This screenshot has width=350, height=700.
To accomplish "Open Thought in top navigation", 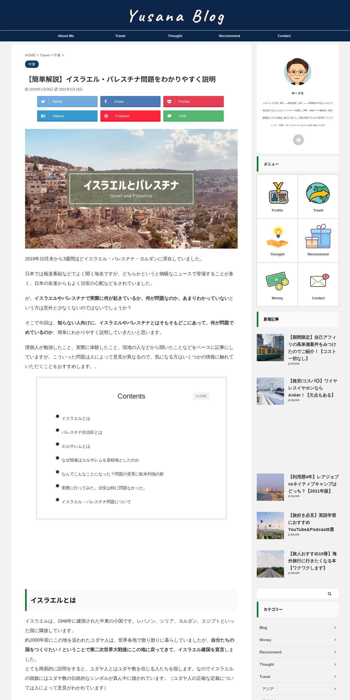I will [x=175, y=36].
